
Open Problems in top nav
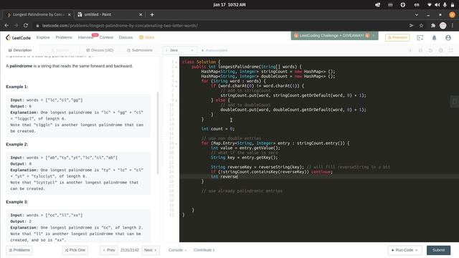pos(64,37)
